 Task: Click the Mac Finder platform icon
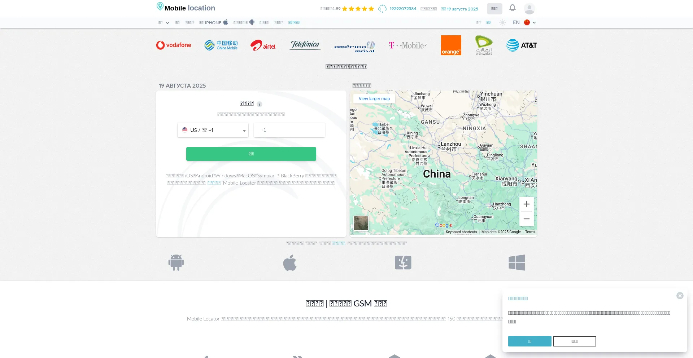click(x=403, y=262)
